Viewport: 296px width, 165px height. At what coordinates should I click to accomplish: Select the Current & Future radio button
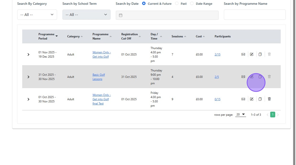[144, 3]
